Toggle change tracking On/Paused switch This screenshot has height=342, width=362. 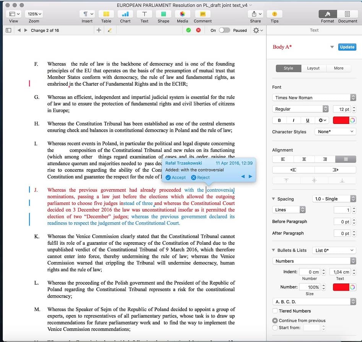pos(224,30)
